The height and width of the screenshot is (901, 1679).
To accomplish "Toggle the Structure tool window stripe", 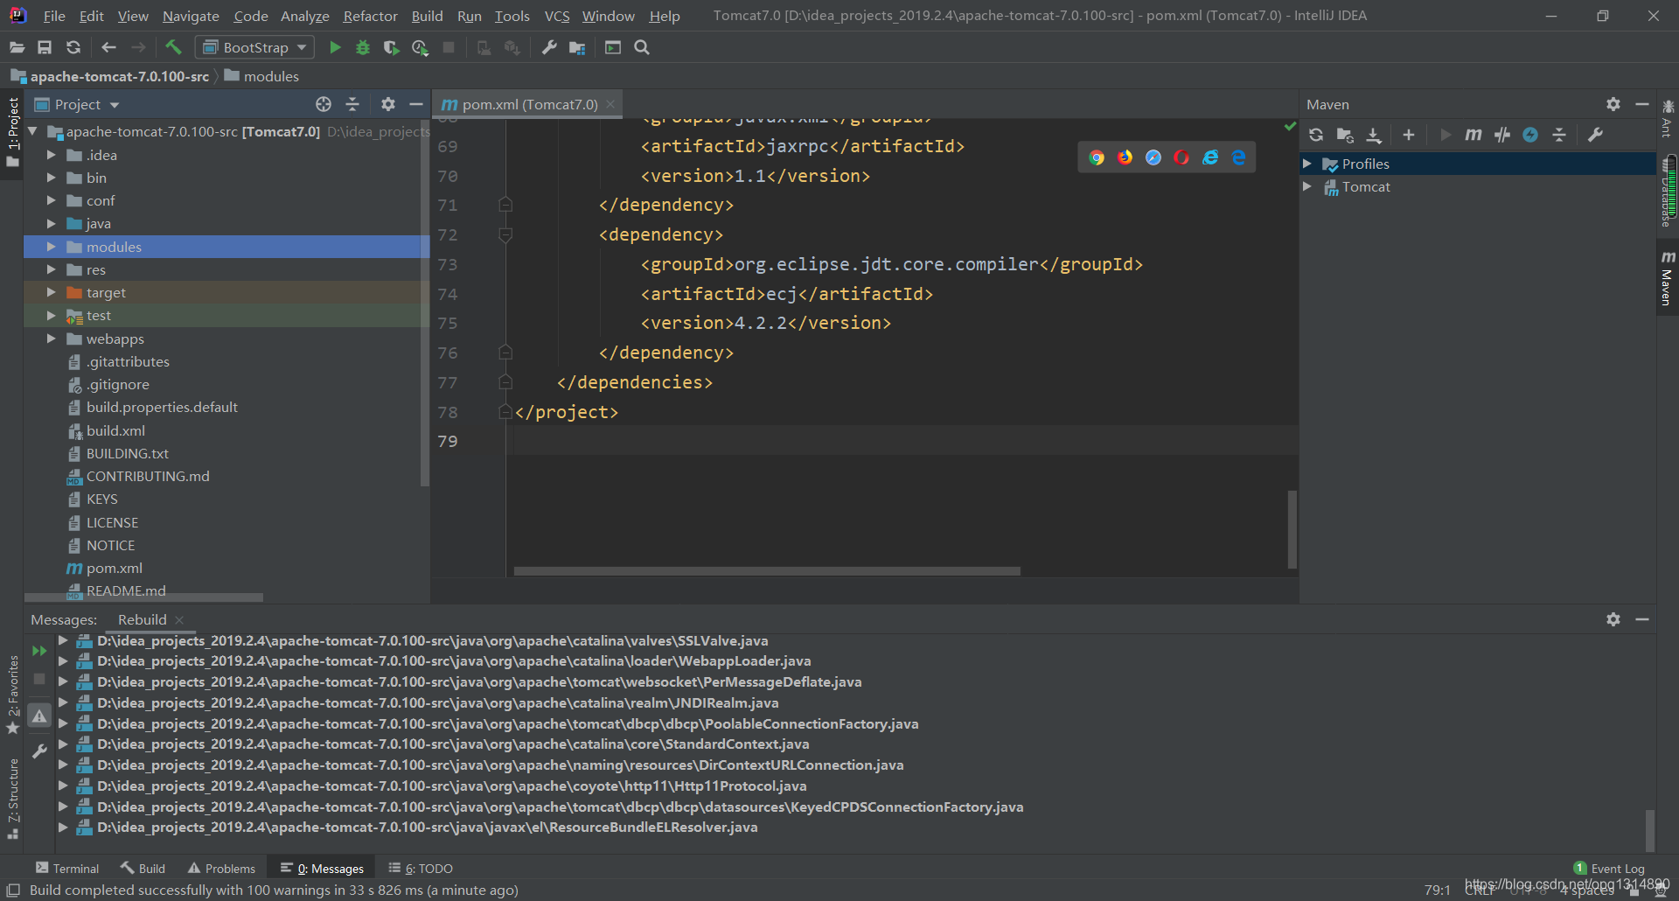I will 12,799.
